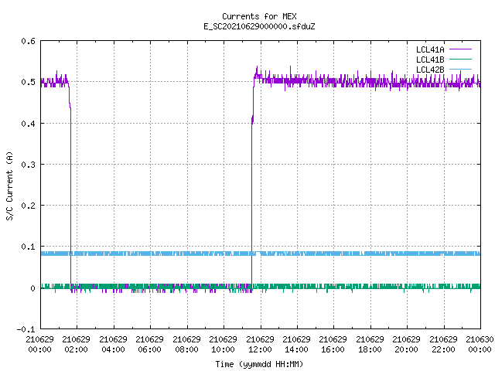Click the 210629 00:00 time tick label
The height and width of the screenshot is (371, 495).
(39, 344)
